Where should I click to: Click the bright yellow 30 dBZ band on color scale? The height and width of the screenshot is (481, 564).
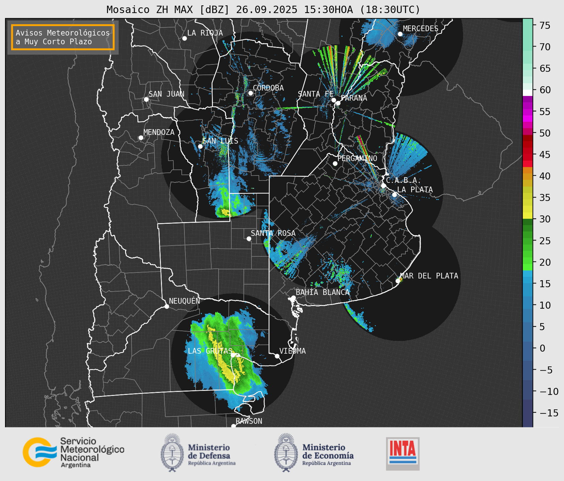point(528,215)
